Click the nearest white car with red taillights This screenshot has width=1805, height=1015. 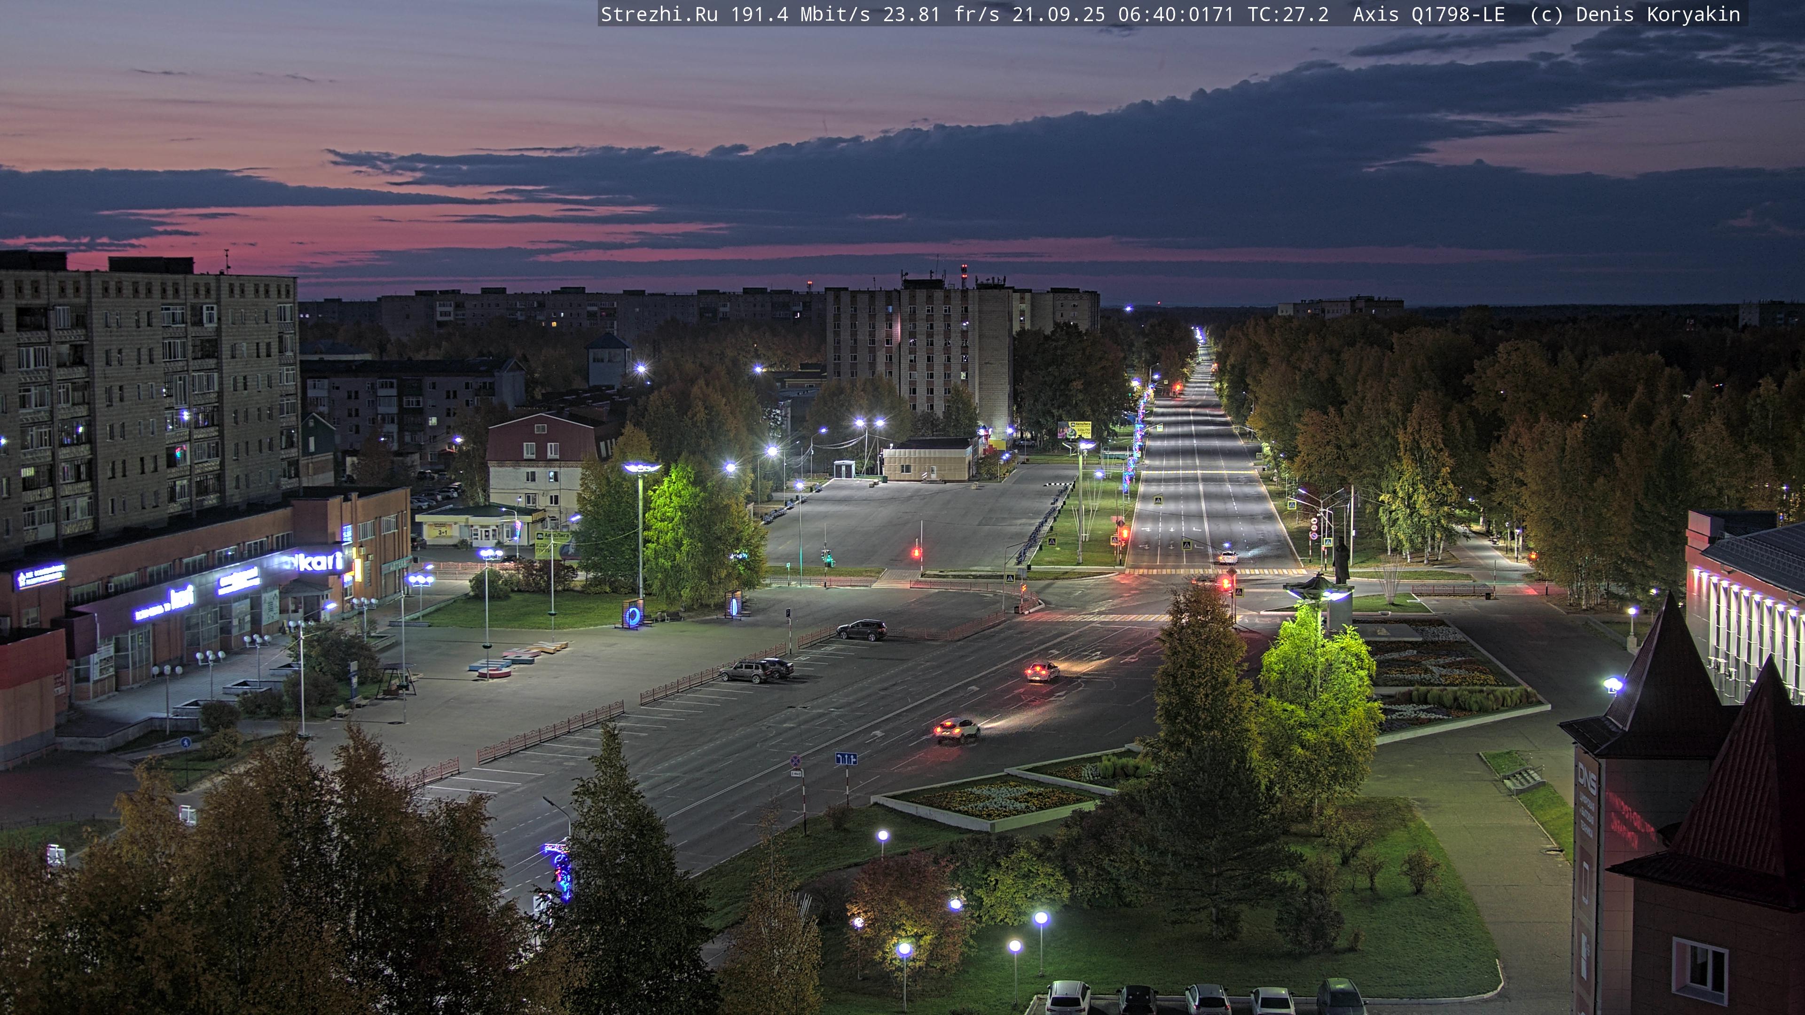pos(957,729)
